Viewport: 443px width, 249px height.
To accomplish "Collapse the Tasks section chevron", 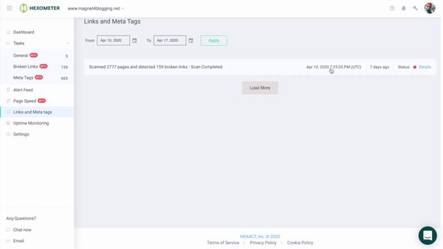I will [68, 44].
